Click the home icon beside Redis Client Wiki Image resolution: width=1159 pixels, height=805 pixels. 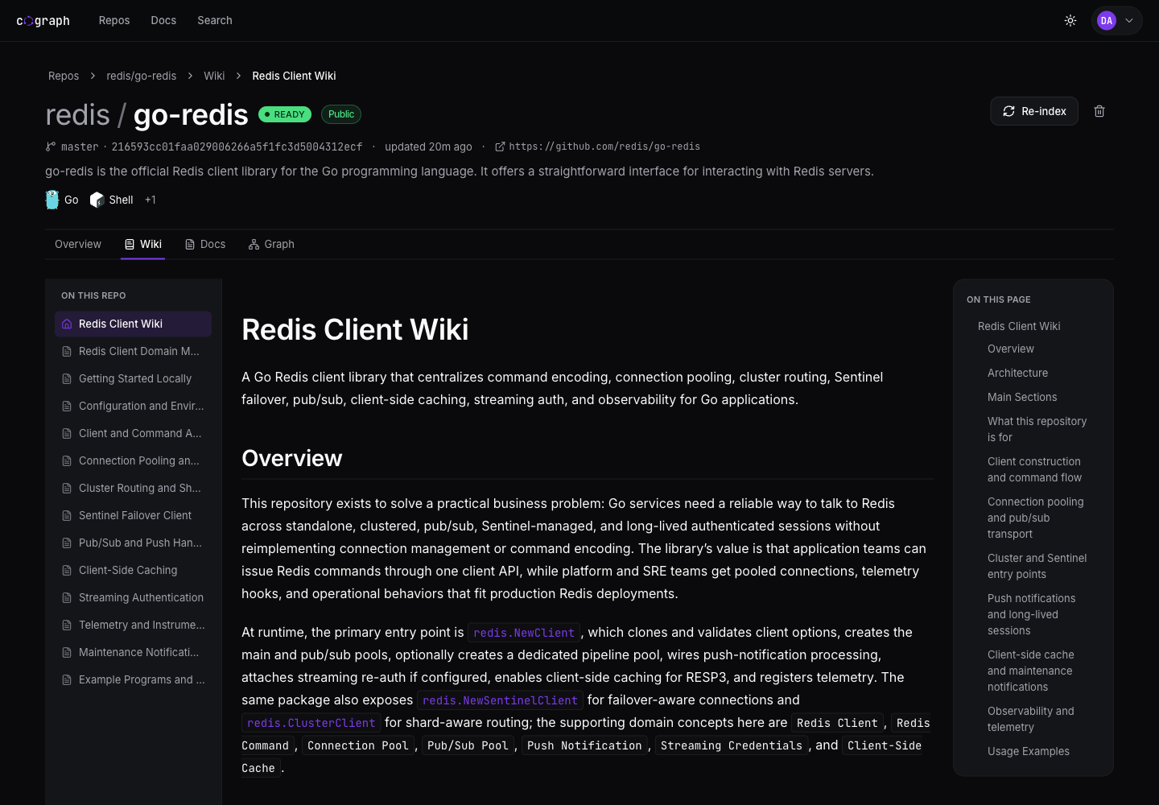pyautogui.click(x=67, y=324)
